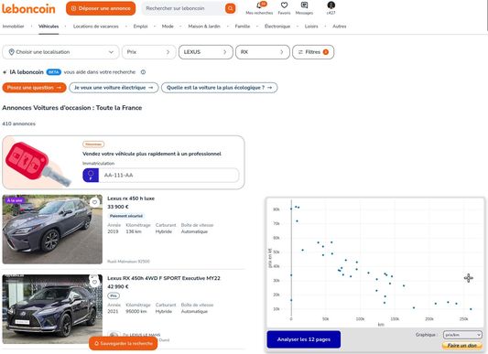Open the Graphique prix/km select box
The height and width of the screenshot is (354, 488).
coord(462,335)
